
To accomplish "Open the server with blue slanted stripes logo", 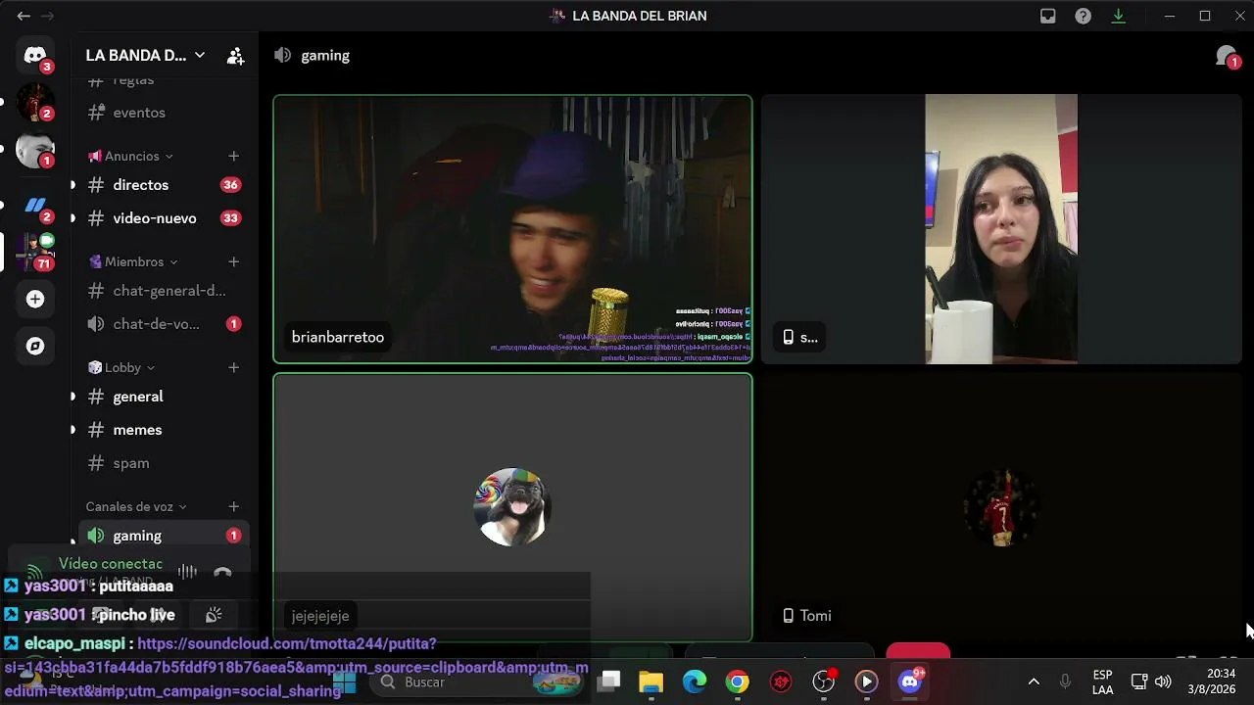I will coord(35,205).
